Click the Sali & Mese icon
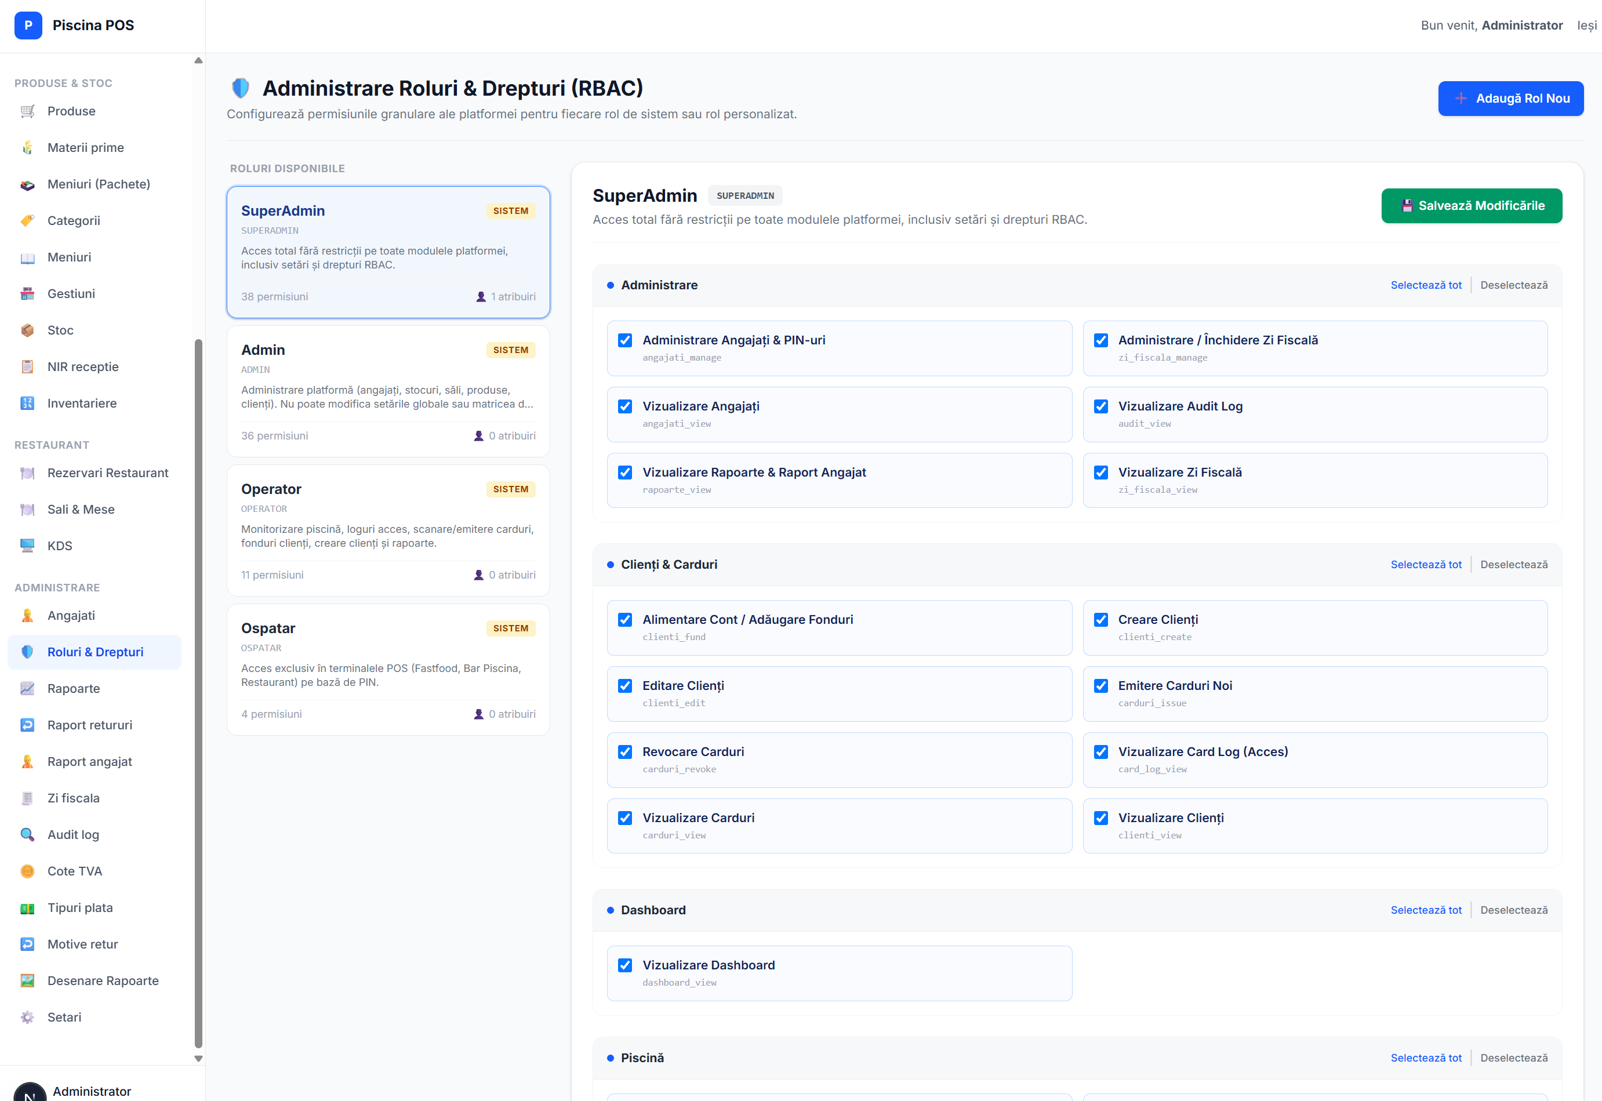 point(28,510)
